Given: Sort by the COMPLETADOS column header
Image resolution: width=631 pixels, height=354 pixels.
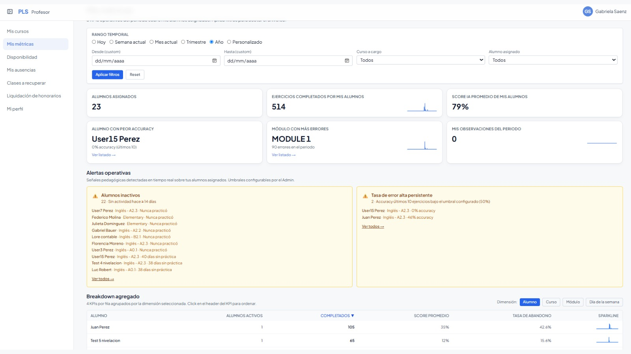Looking at the screenshot, I should [x=337, y=316].
